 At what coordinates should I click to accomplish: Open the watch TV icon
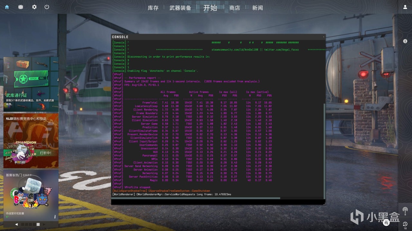[x=21, y=7]
